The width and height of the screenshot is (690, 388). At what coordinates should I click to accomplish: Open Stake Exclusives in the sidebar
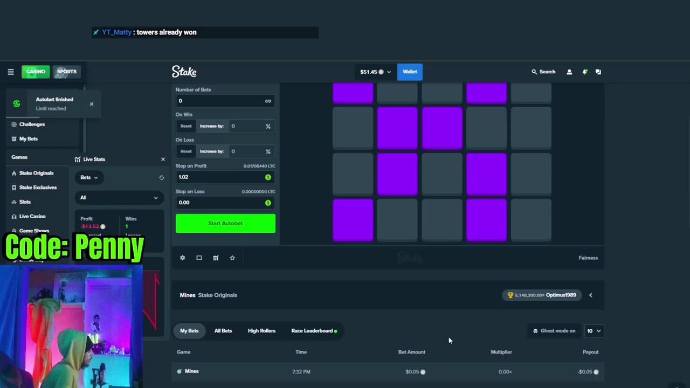point(38,188)
